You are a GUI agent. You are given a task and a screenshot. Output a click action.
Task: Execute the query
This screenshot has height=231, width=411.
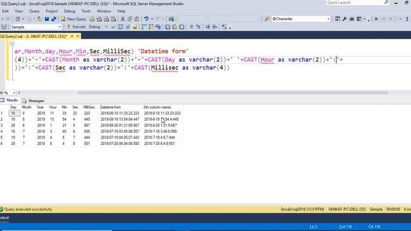pyautogui.click(x=76, y=27)
